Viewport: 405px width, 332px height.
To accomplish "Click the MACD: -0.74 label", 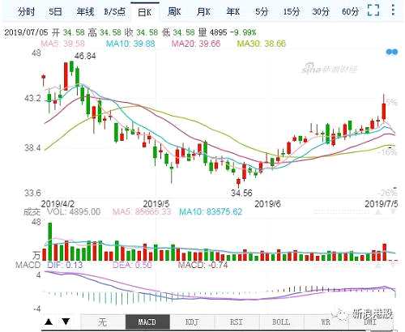I will click(202, 265).
